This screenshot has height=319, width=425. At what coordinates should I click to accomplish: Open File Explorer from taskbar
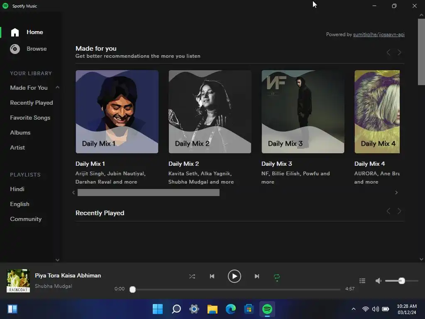pyautogui.click(x=212, y=309)
